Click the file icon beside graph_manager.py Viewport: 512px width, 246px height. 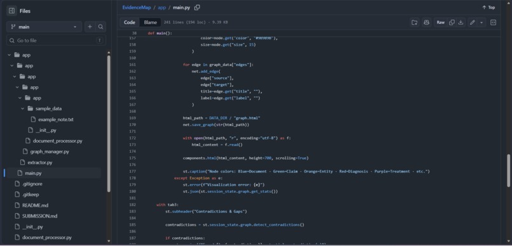click(x=25, y=152)
